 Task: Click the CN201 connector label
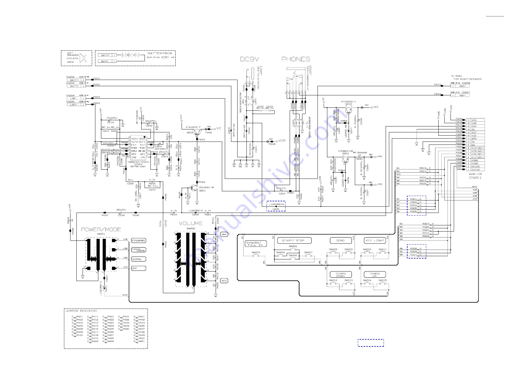pyautogui.click(x=475, y=178)
